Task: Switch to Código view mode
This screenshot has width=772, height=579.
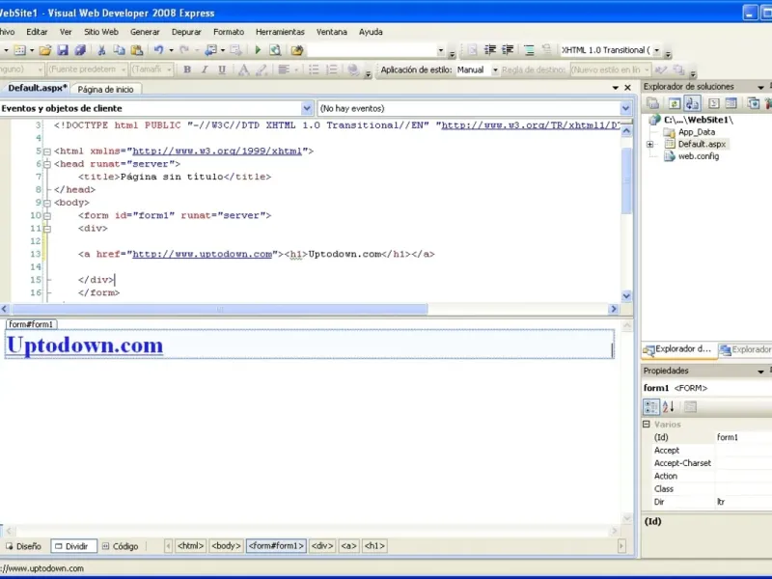Action: tap(120, 546)
